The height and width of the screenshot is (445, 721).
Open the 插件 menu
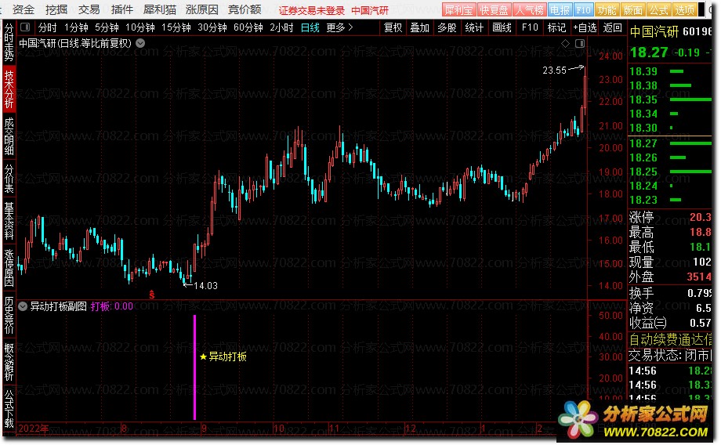pos(121,9)
